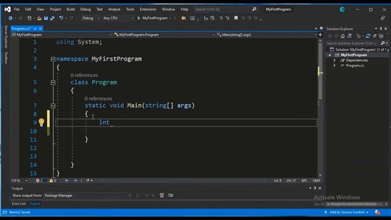Open the Show output from Package Manager dropdown
The image size is (391, 220).
(87, 196)
